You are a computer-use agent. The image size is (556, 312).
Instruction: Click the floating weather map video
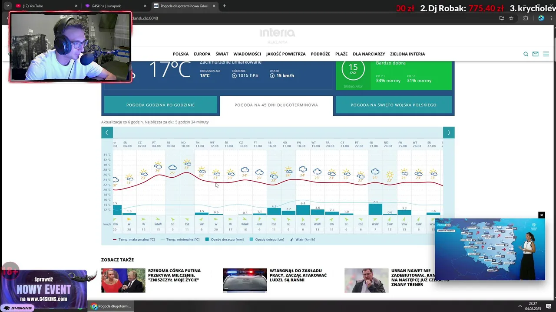click(490, 249)
